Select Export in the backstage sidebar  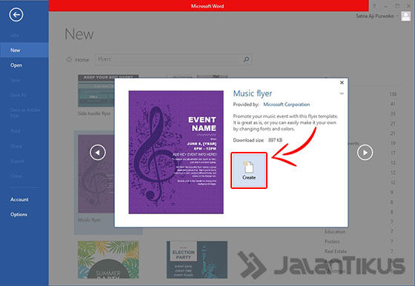click(x=24, y=161)
